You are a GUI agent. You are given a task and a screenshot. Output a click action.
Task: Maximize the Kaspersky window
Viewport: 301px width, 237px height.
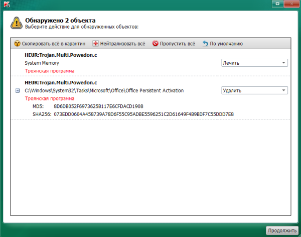pyautogui.click(x=277, y=4)
